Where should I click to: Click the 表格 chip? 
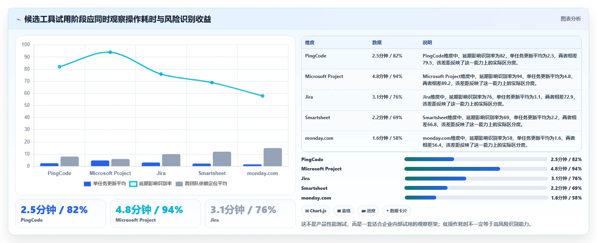coord(343,211)
